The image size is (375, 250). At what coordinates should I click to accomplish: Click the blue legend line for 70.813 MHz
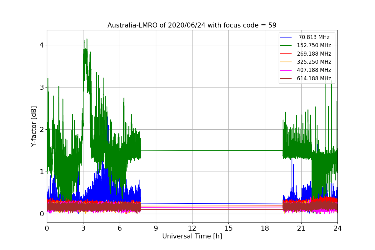click(x=286, y=37)
